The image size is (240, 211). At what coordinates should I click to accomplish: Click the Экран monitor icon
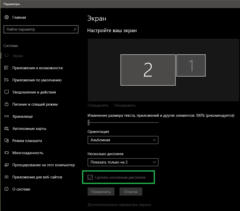(6, 56)
